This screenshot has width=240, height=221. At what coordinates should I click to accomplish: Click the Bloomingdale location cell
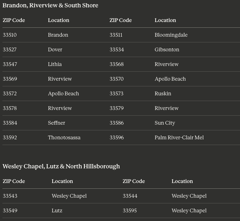click(171, 35)
